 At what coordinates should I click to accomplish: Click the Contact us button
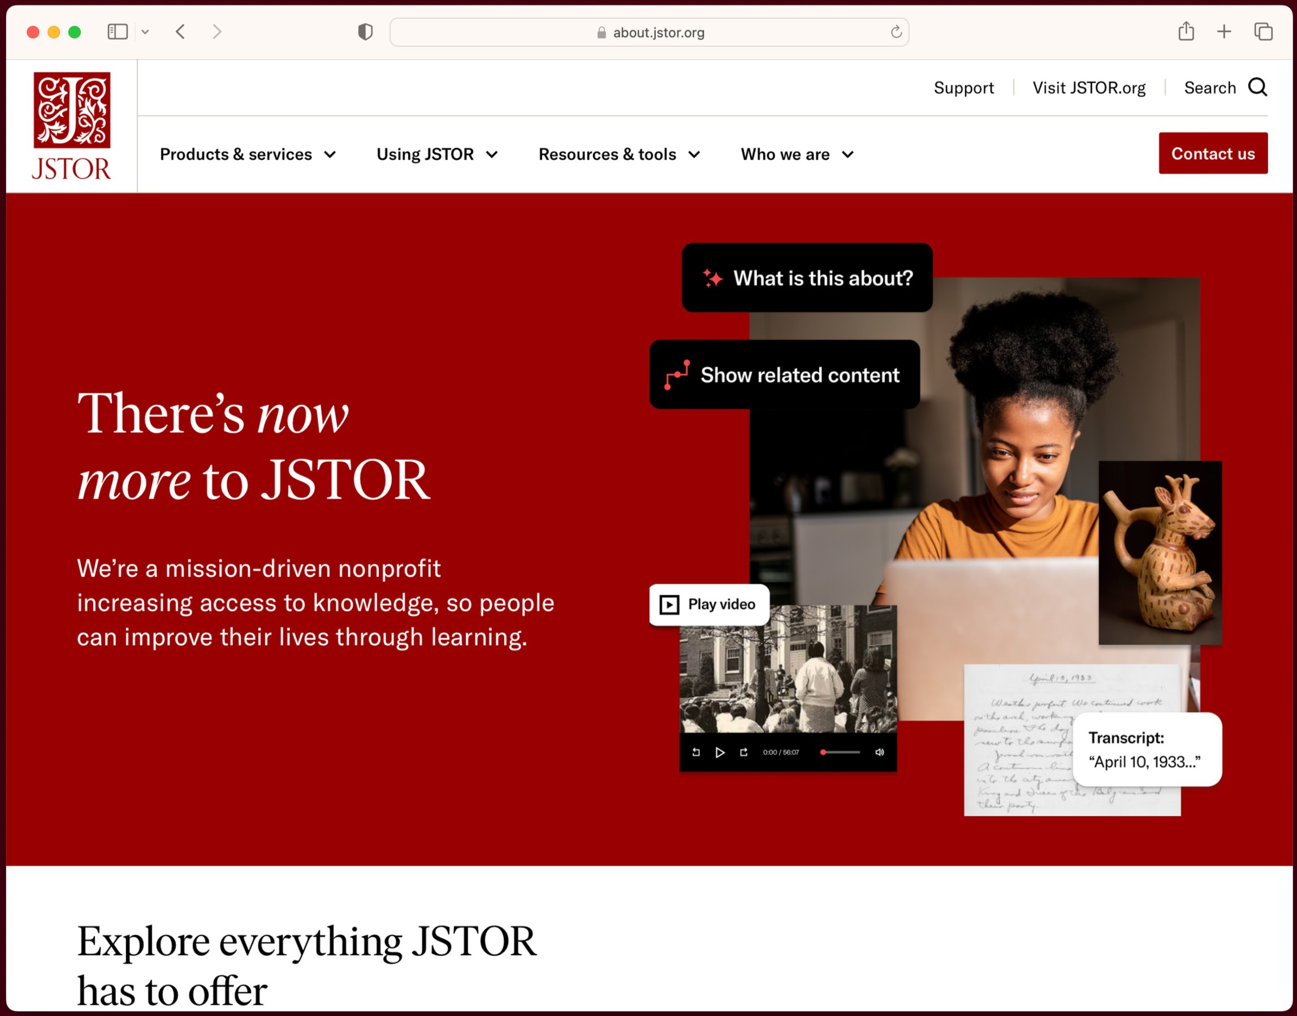(1213, 153)
